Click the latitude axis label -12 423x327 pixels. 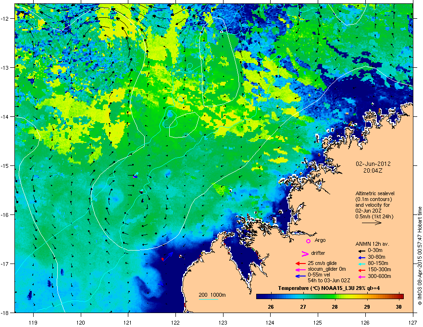click(x=5, y=19)
